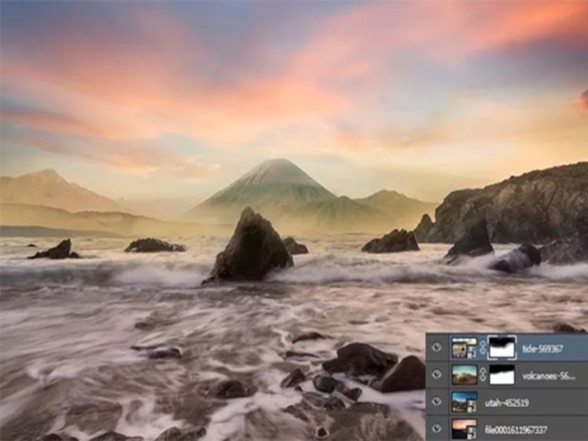588x441 pixels.
Task: Click the utah-452519 layer name
Action: point(506,403)
